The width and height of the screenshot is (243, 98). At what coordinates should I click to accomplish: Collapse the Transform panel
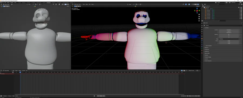tap(207, 28)
